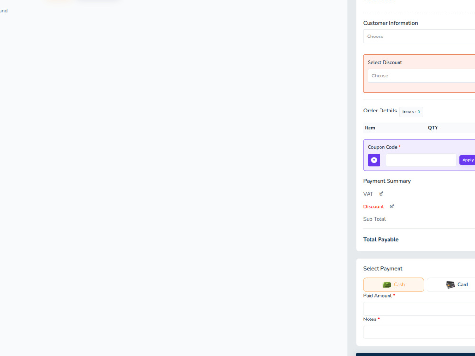The width and height of the screenshot is (475, 356).
Task: Click the Sub Total label
Action: [x=374, y=219]
